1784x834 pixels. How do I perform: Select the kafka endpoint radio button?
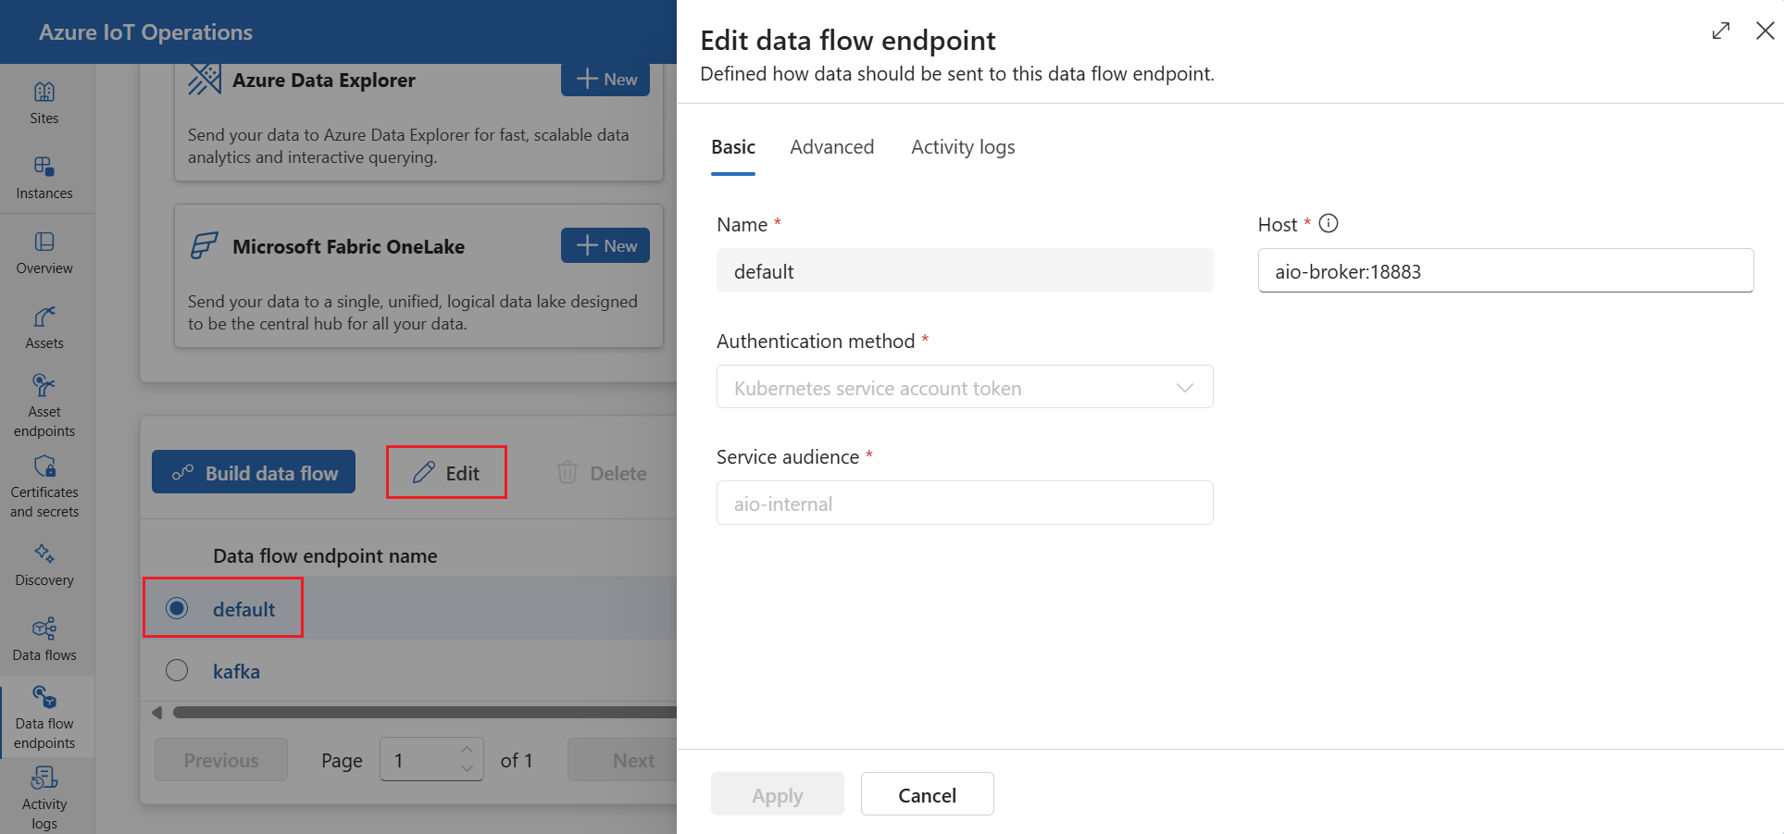pos(177,670)
